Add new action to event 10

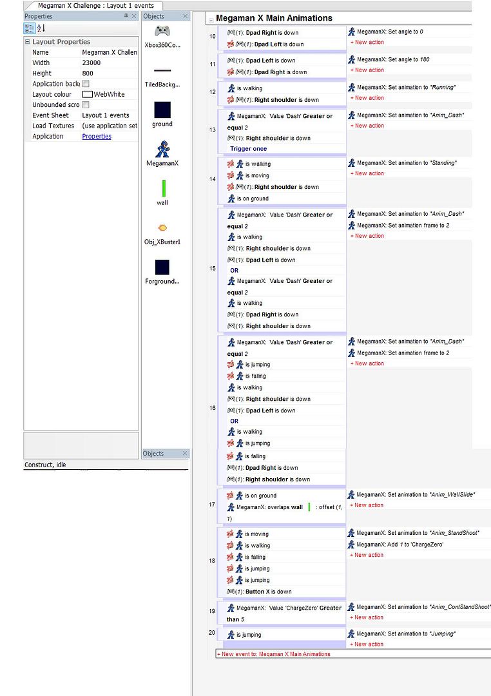(367, 42)
